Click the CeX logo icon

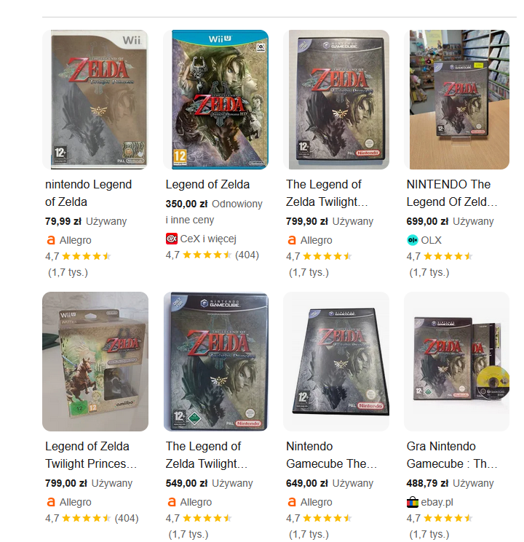(172, 239)
